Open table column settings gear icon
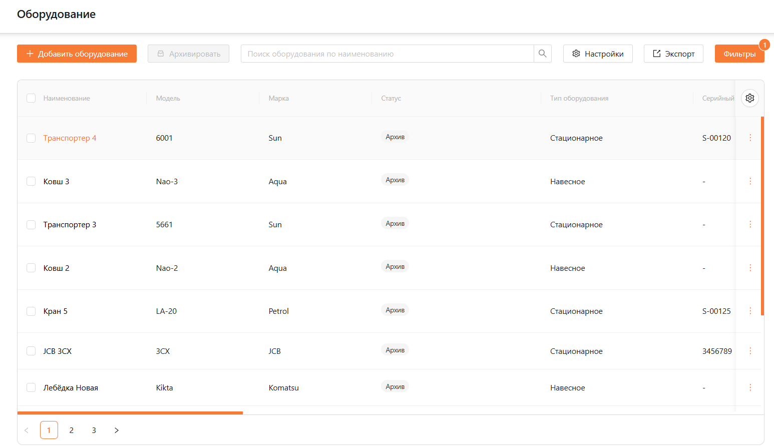 click(x=749, y=98)
